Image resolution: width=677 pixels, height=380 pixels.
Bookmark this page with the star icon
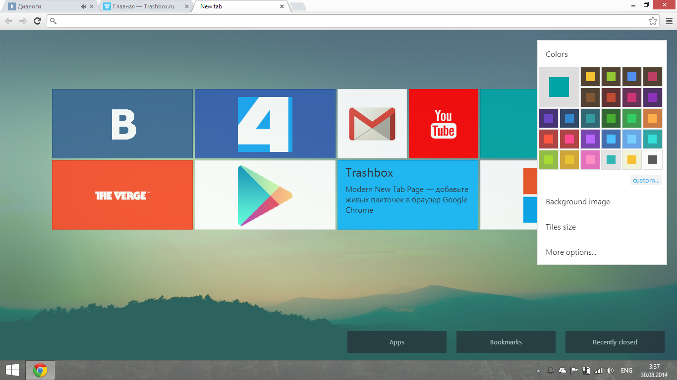tap(653, 21)
